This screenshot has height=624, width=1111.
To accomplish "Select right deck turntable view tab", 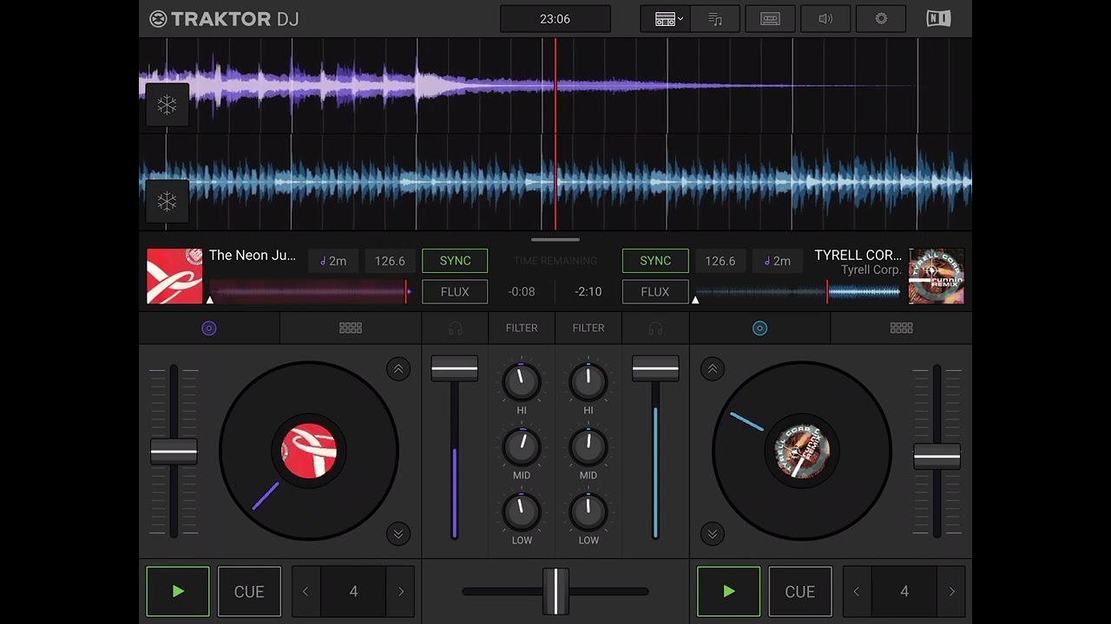I will [x=759, y=328].
